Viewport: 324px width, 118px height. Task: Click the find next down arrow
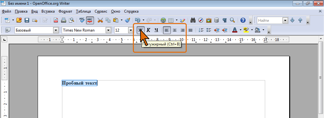[x=292, y=20]
